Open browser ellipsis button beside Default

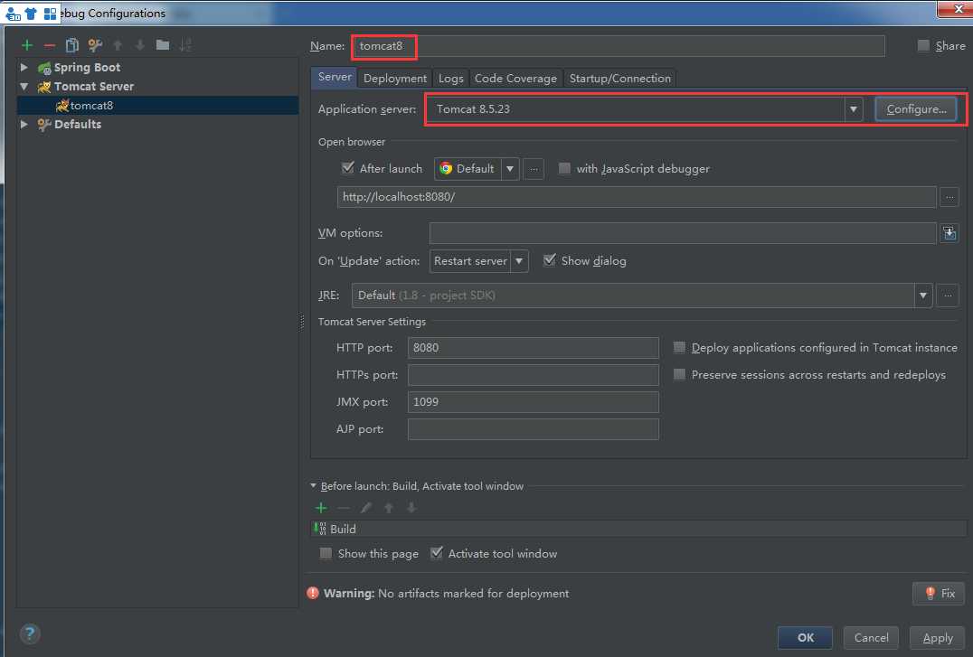pos(534,169)
